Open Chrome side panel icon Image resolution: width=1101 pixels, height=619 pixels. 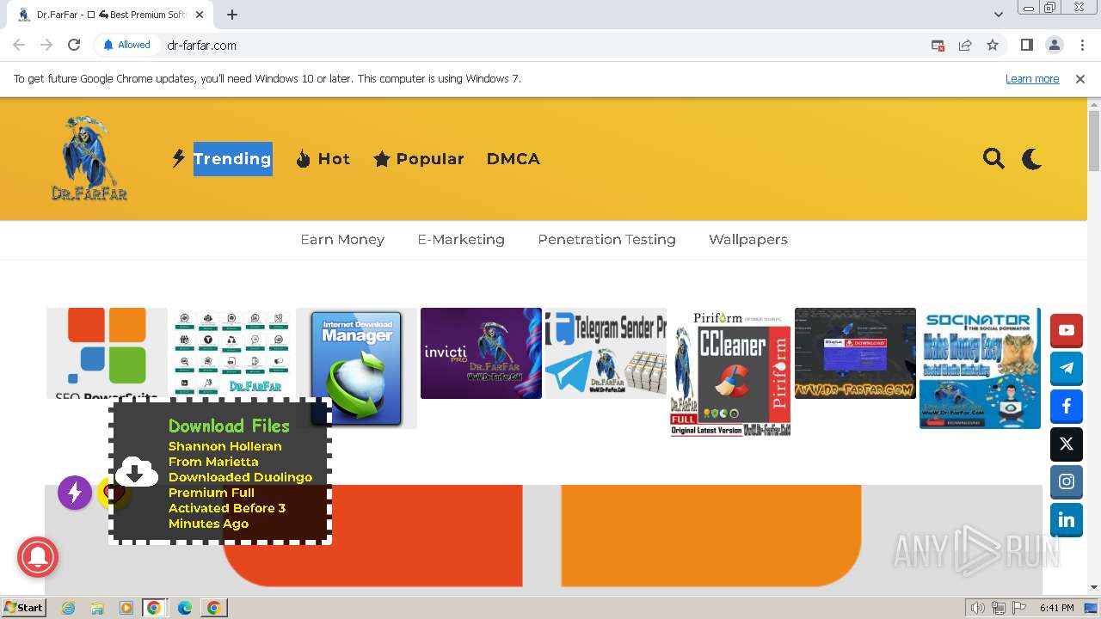tap(1026, 45)
